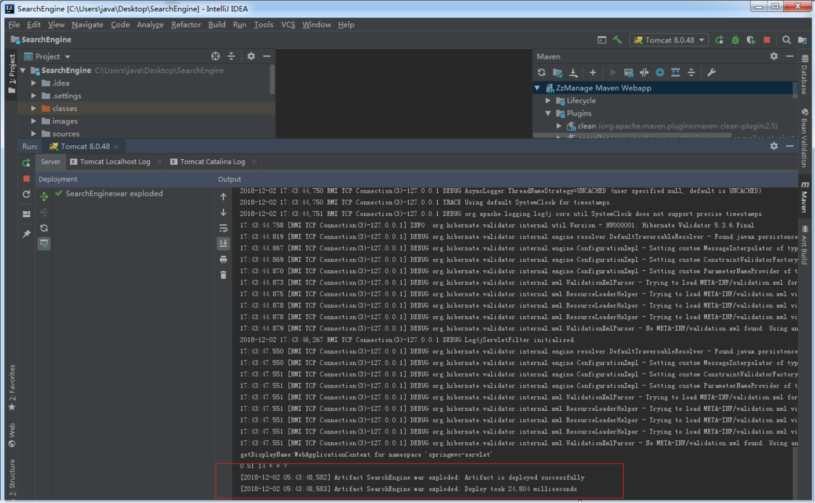
Task: Stop Tomcat with the Run panel's red square
Action: click(x=27, y=179)
